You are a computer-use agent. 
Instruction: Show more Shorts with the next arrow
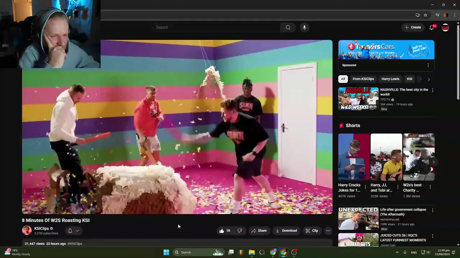click(x=433, y=162)
